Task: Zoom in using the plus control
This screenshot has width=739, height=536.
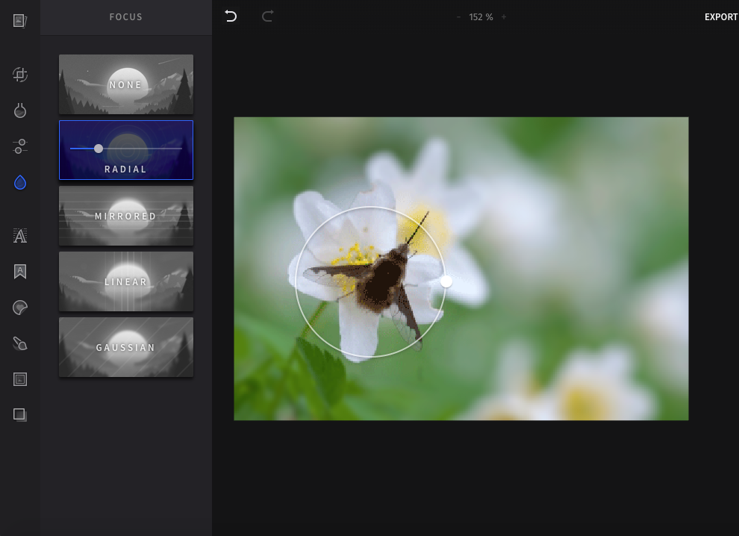Action: point(504,16)
